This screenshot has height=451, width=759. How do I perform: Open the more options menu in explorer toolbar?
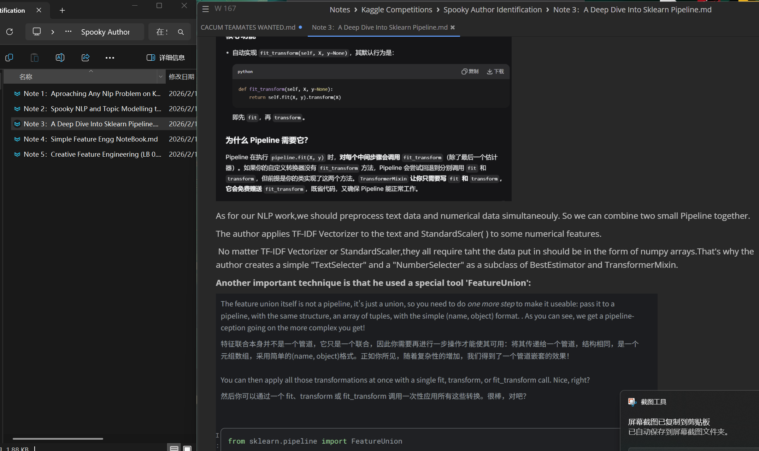click(110, 58)
